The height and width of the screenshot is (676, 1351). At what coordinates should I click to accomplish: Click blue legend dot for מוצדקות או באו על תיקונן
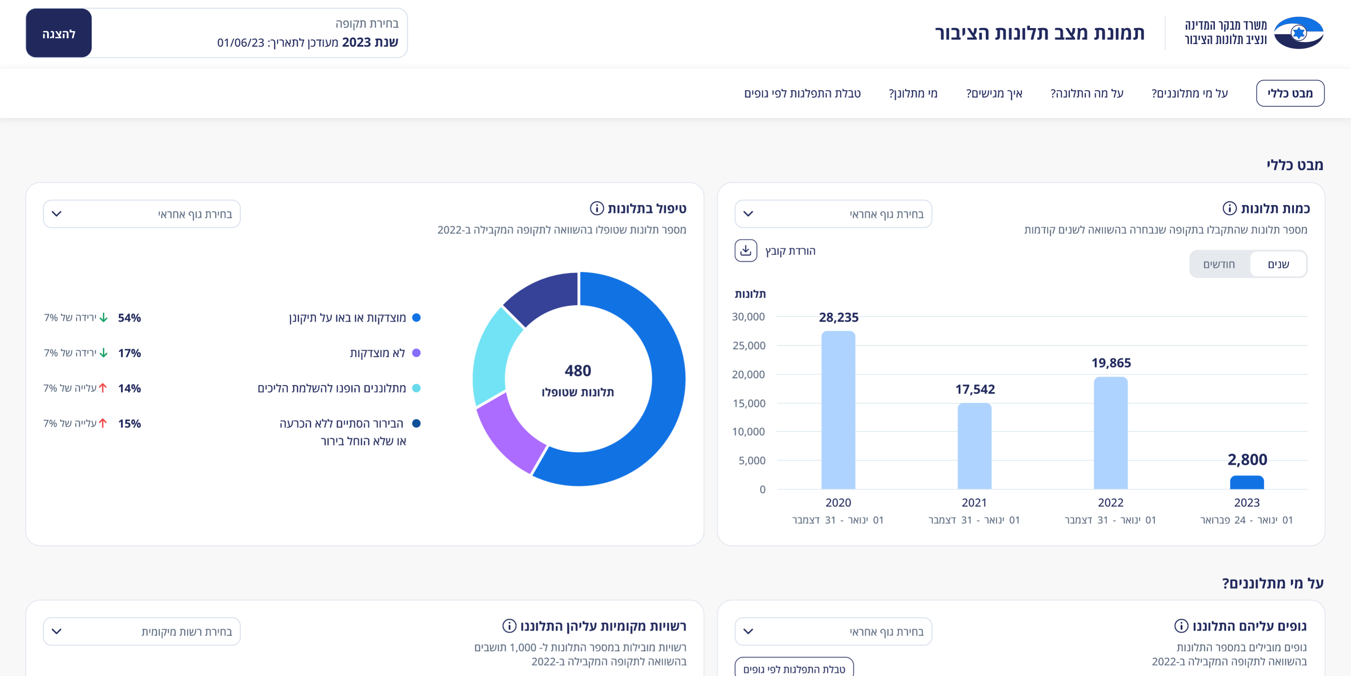point(416,318)
